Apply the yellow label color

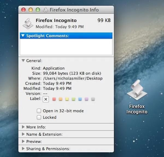click(x=67, y=99)
